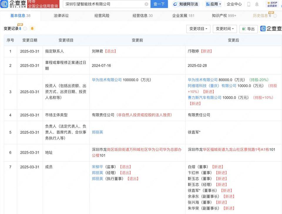282x214 pixels.
Task: Click the 查一下 search button
Action: [x=159, y=4]
